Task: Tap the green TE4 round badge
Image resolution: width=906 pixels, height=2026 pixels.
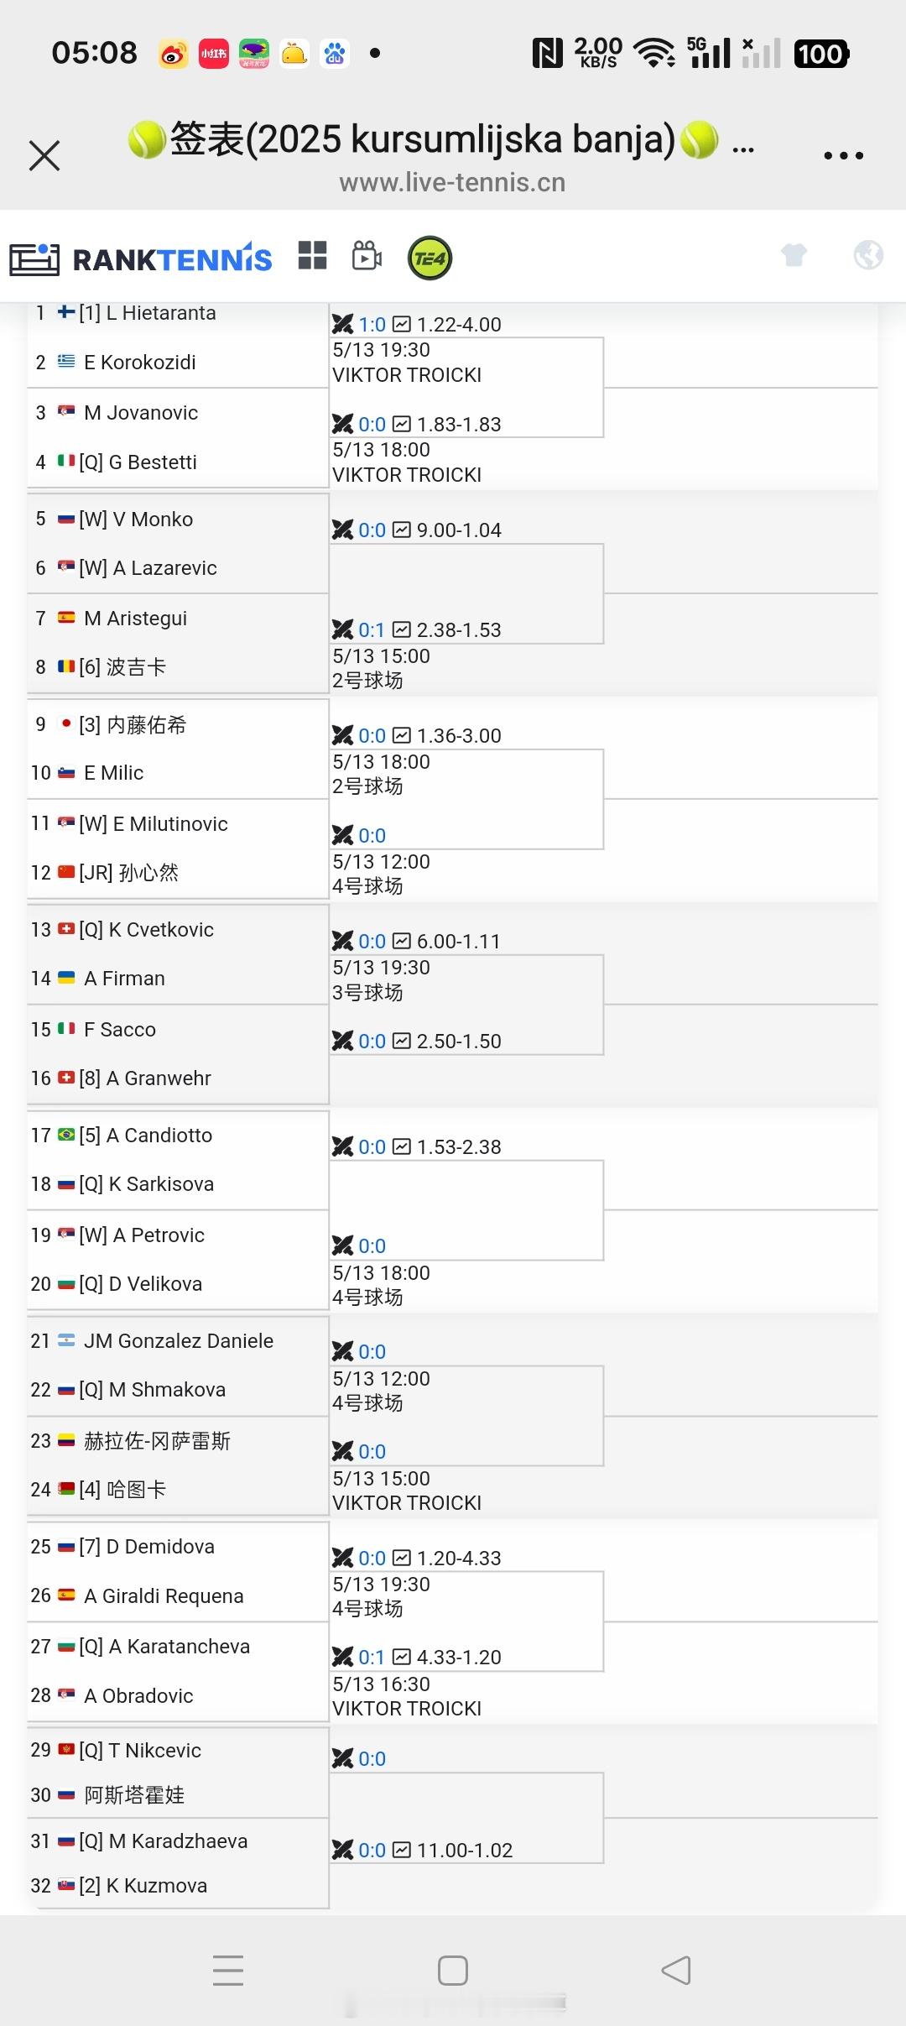Action: click(430, 258)
